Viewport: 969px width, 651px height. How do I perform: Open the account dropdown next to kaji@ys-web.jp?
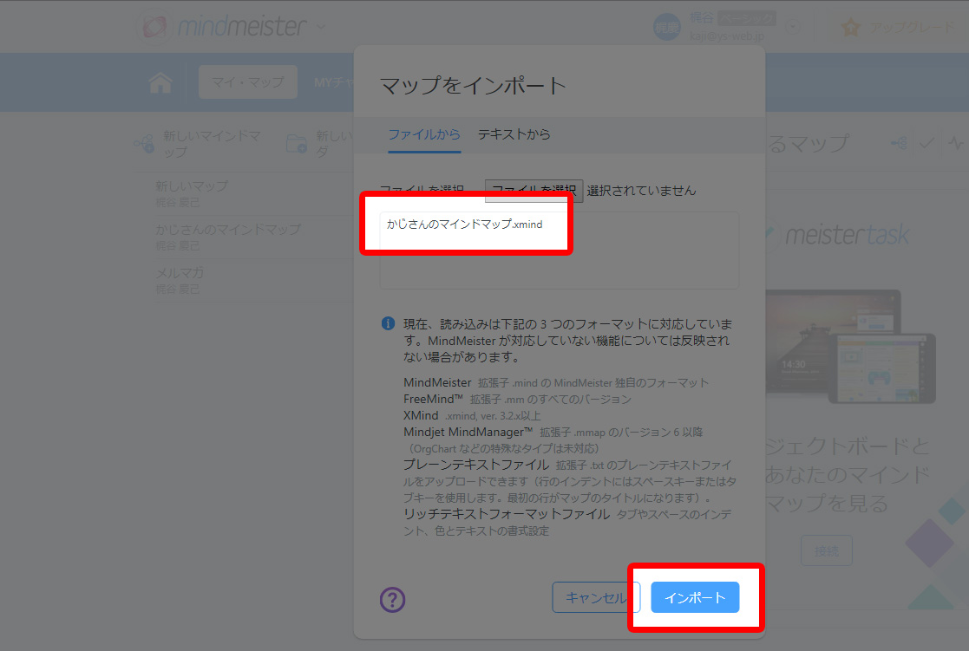pyautogui.click(x=792, y=27)
